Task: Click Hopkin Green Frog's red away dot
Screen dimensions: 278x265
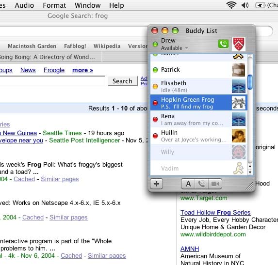Action: (x=155, y=103)
